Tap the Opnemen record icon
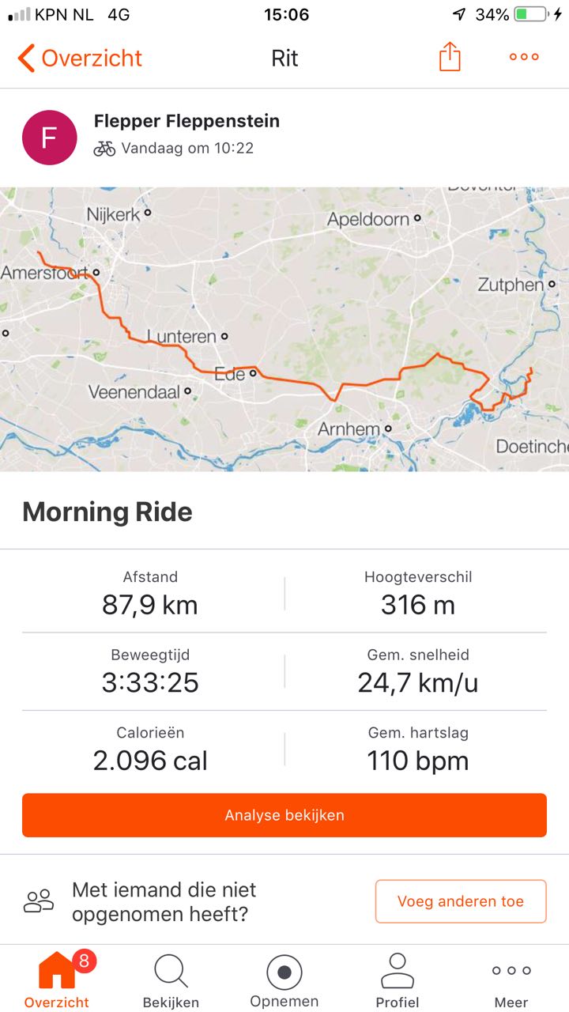Image resolution: width=569 pixels, height=1012 pixels. [284, 972]
